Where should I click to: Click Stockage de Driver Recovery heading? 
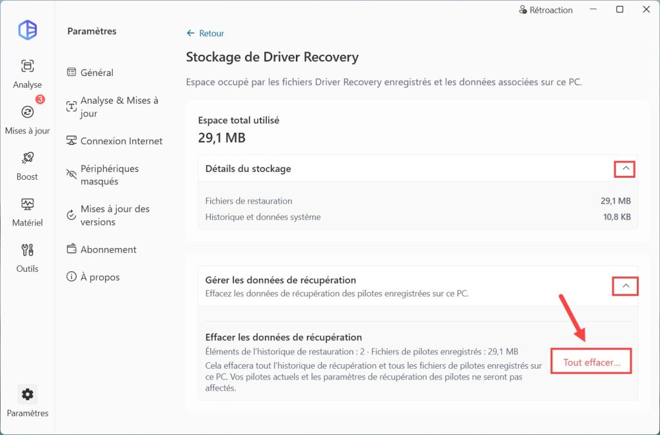(273, 57)
